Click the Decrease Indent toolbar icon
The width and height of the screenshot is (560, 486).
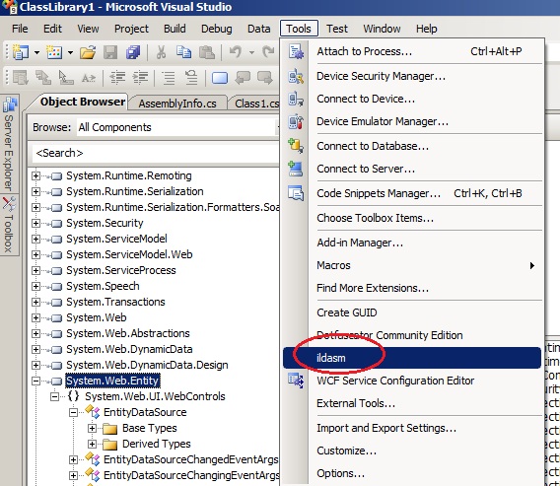[x=117, y=77]
